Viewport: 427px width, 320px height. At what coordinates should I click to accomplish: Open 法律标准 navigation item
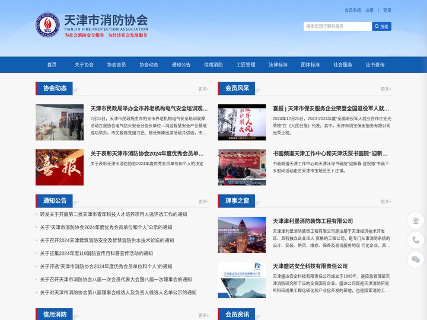(x=278, y=65)
